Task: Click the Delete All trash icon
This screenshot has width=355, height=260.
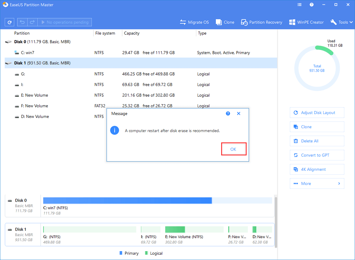Action: [x=296, y=141]
